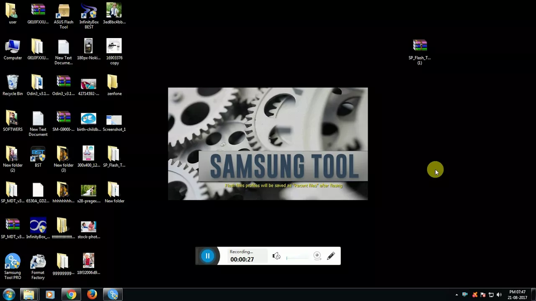Pause the screen recording
The image size is (536, 301).
(207, 256)
